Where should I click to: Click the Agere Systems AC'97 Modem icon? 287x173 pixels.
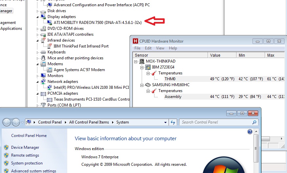[50, 70]
